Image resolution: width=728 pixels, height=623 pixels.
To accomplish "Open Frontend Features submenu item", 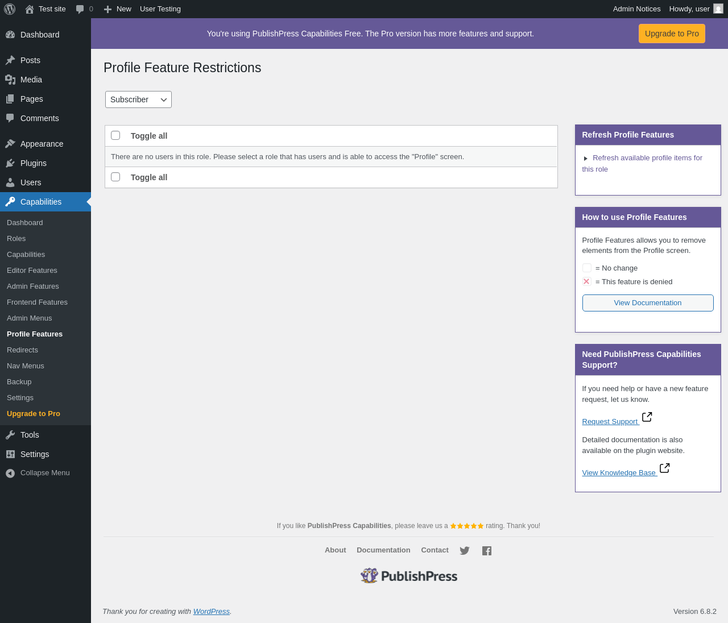I will (37, 302).
